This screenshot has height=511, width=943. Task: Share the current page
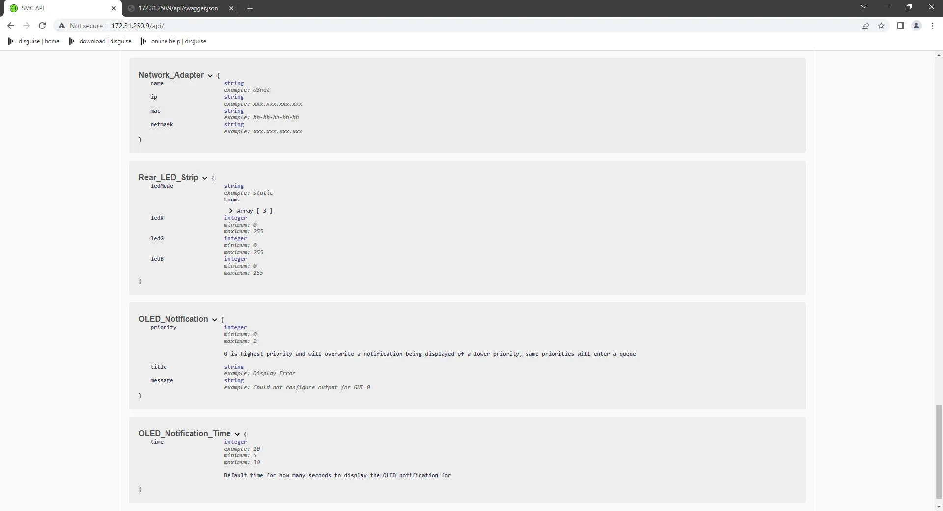(865, 26)
